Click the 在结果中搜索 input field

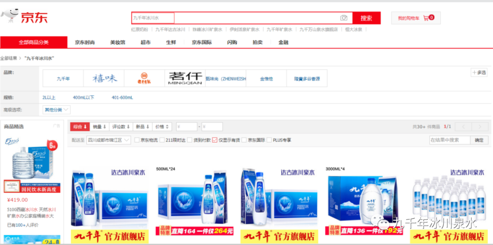pos(450,140)
